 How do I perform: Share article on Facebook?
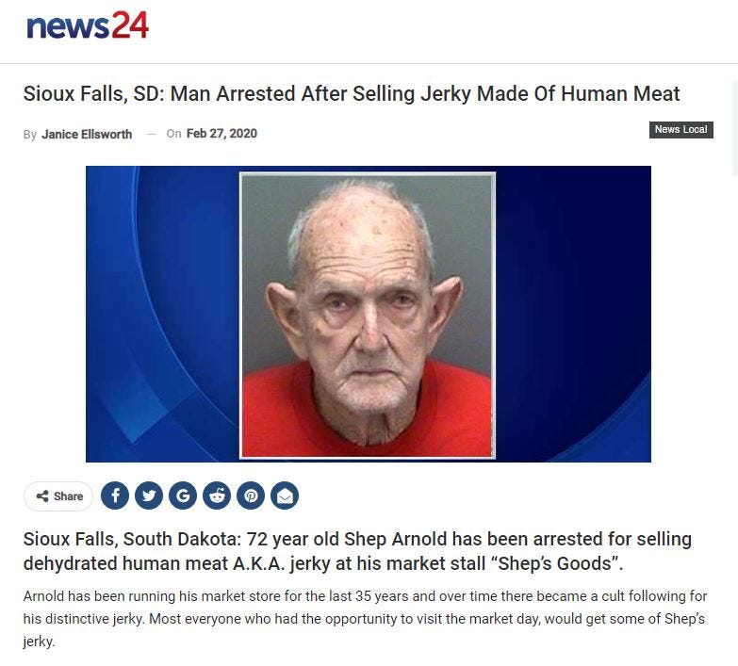point(115,495)
